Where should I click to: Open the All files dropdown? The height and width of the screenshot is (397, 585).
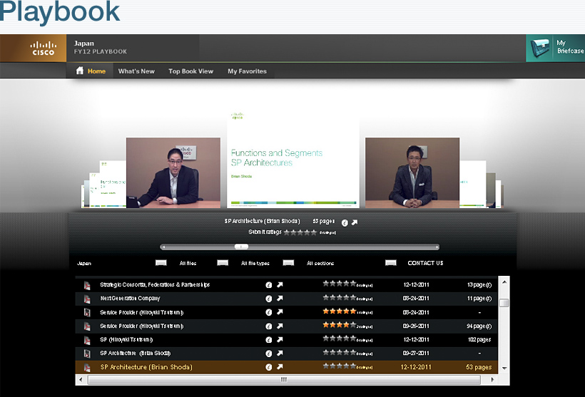pyautogui.click(x=223, y=263)
